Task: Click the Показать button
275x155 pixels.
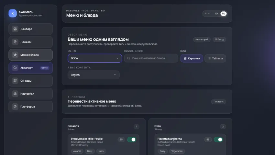Action: pyautogui.click(x=218, y=102)
